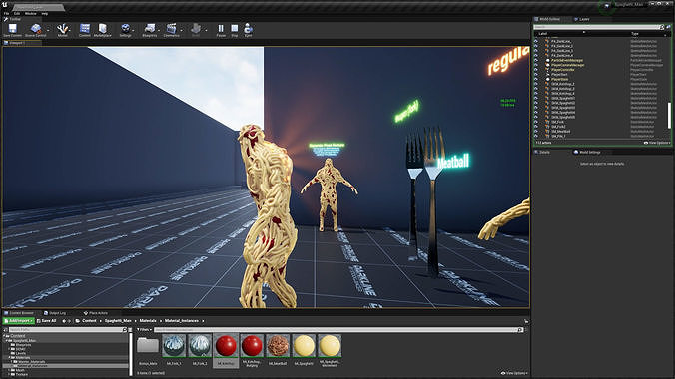
Task: Open the Blueprints dropdown arrow
Action: click(160, 30)
